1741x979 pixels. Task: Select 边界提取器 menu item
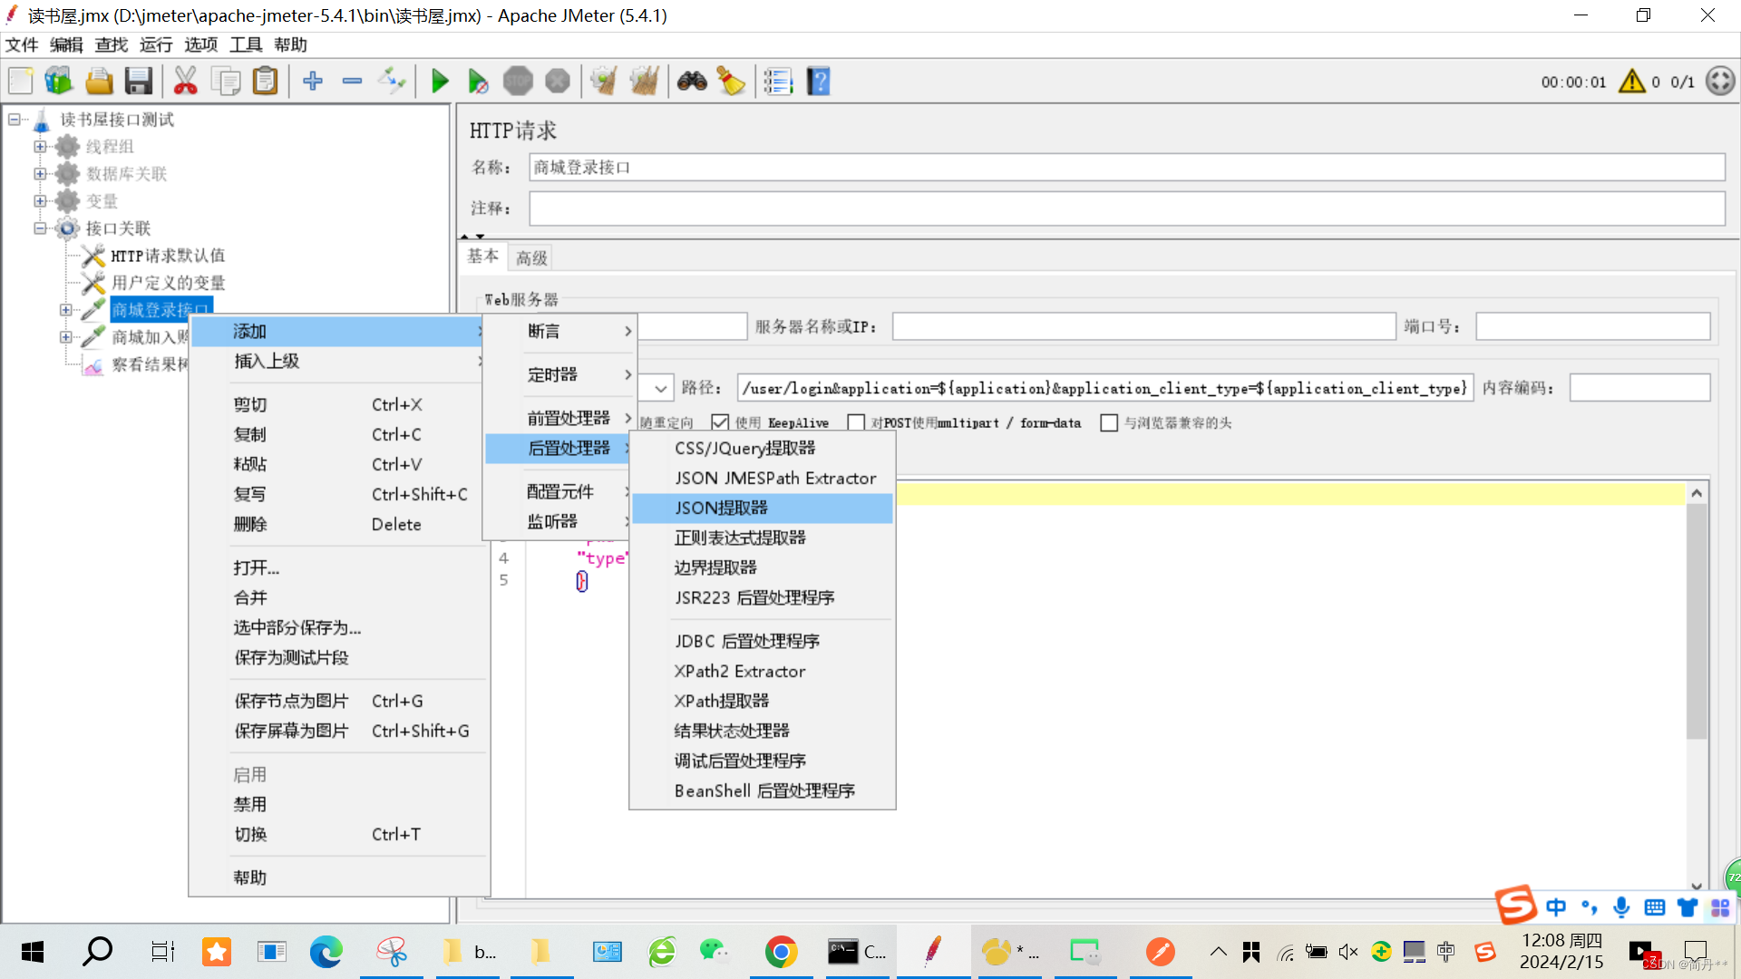[762, 567]
